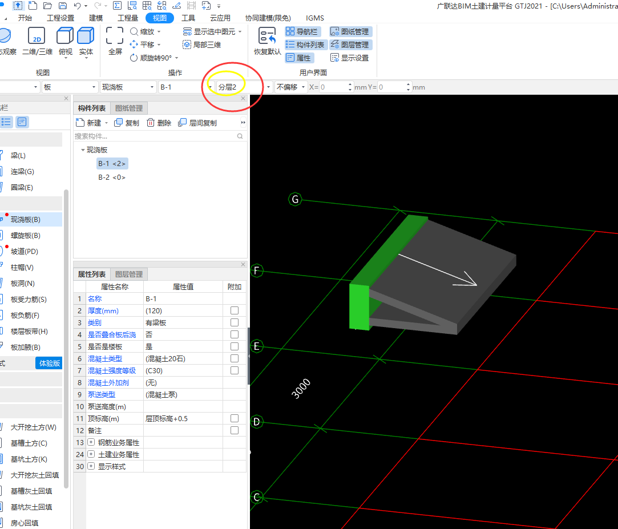This screenshot has width=618, height=529.
Task: Click the 平移 pan tool
Action: coord(145,45)
